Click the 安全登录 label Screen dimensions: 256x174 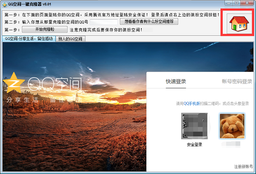[195, 144]
